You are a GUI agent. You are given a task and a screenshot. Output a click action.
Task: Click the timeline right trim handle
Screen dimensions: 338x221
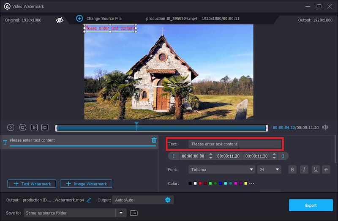267,128
